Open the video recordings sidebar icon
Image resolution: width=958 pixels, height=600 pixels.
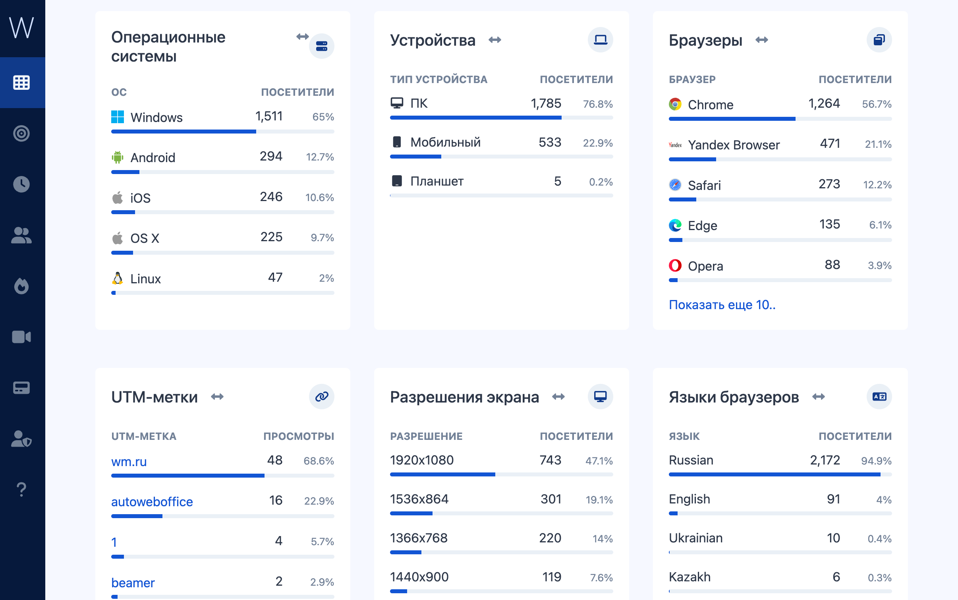pyautogui.click(x=21, y=337)
